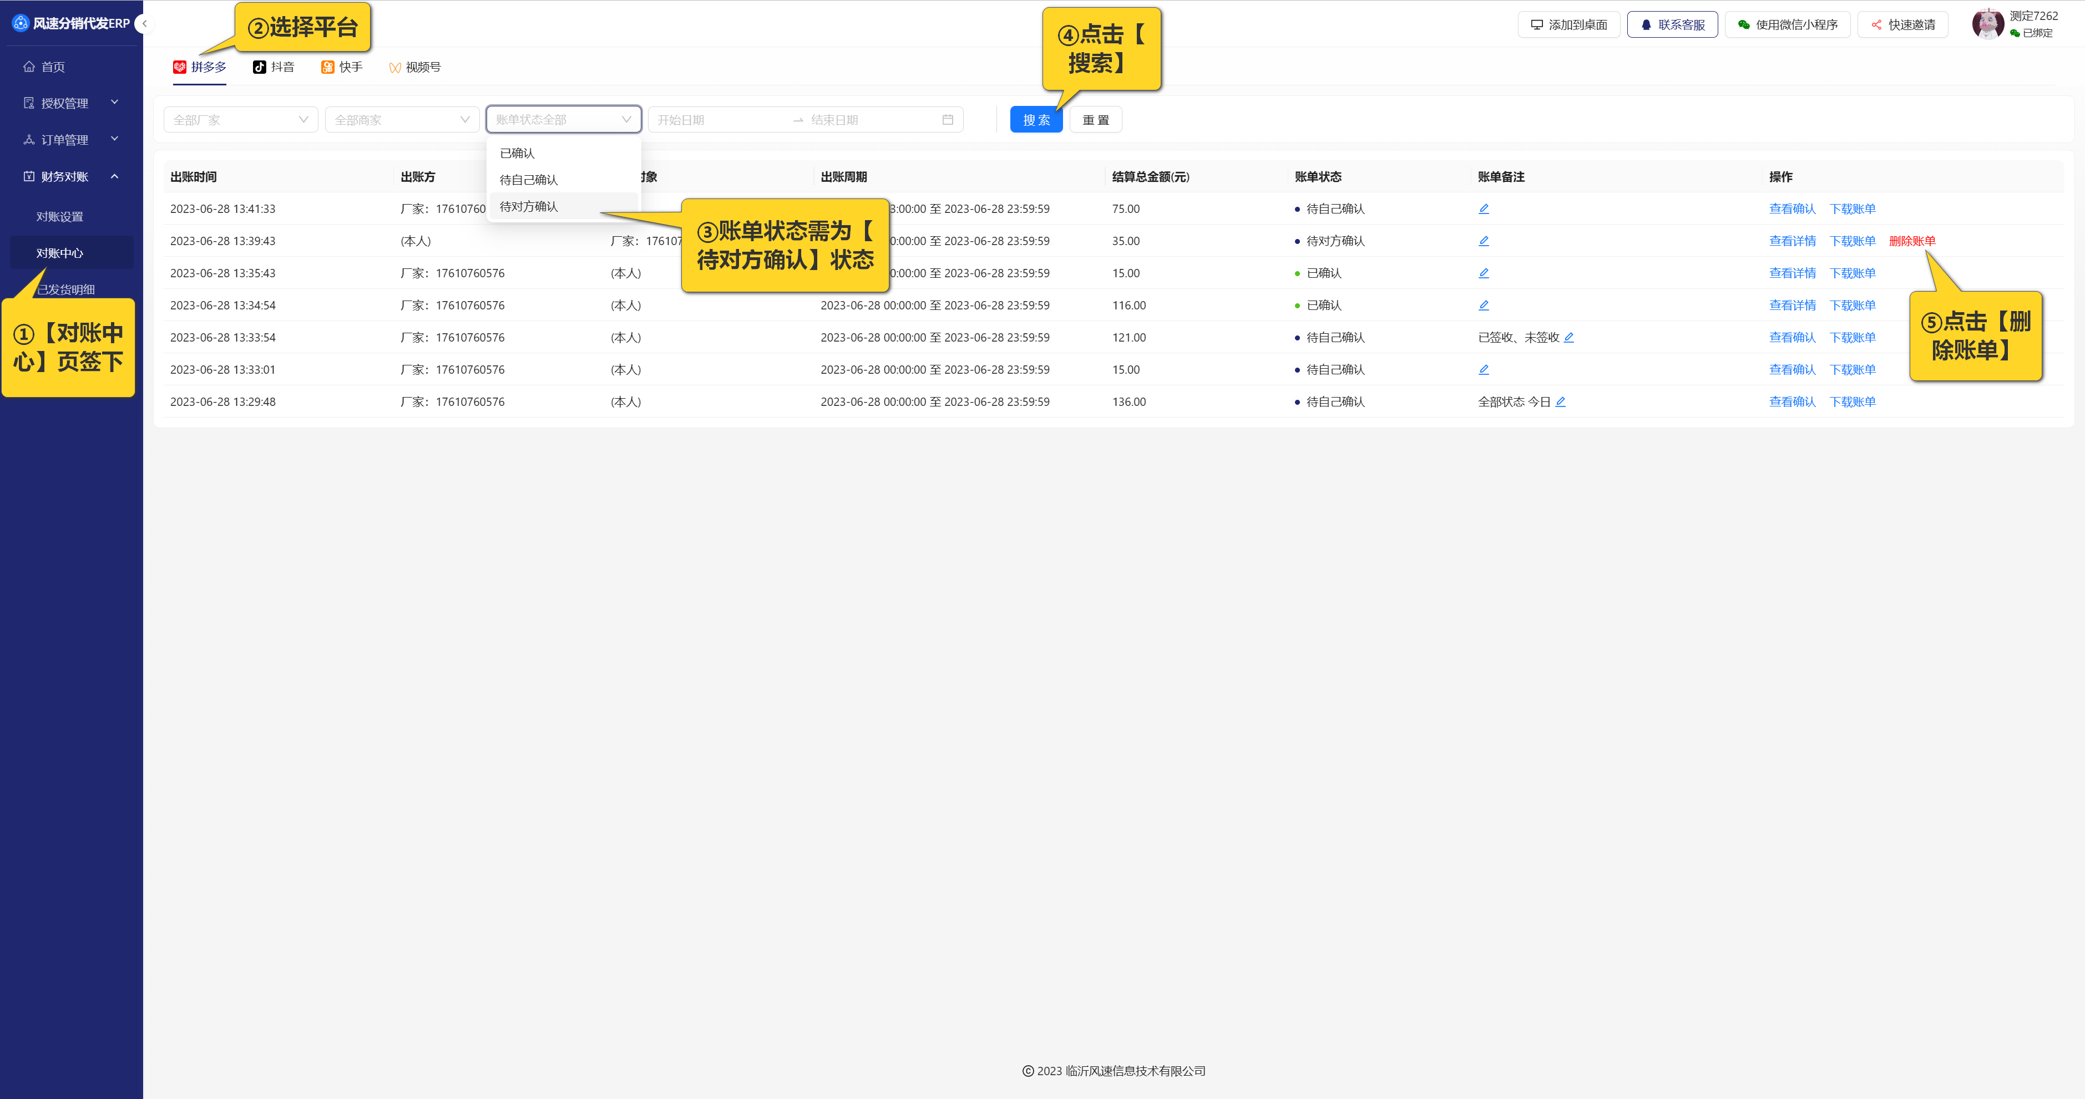Click the calendar icon in date range

click(x=947, y=120)
